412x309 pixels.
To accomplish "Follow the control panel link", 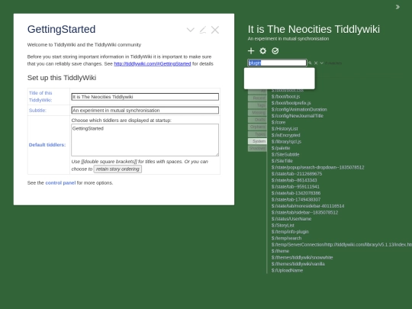I will pyautogui.click(x=60, y=182).
